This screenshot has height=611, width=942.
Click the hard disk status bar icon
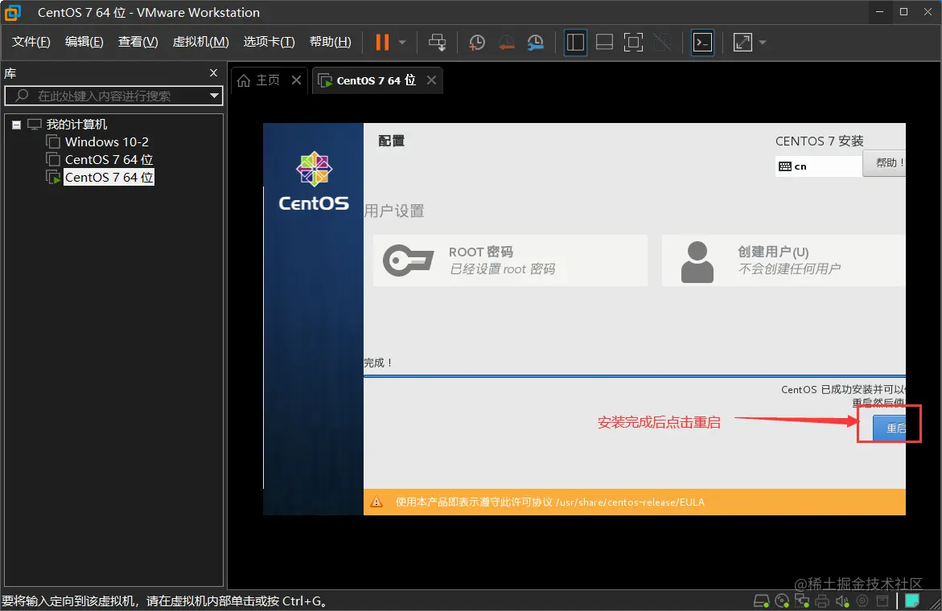761,601
